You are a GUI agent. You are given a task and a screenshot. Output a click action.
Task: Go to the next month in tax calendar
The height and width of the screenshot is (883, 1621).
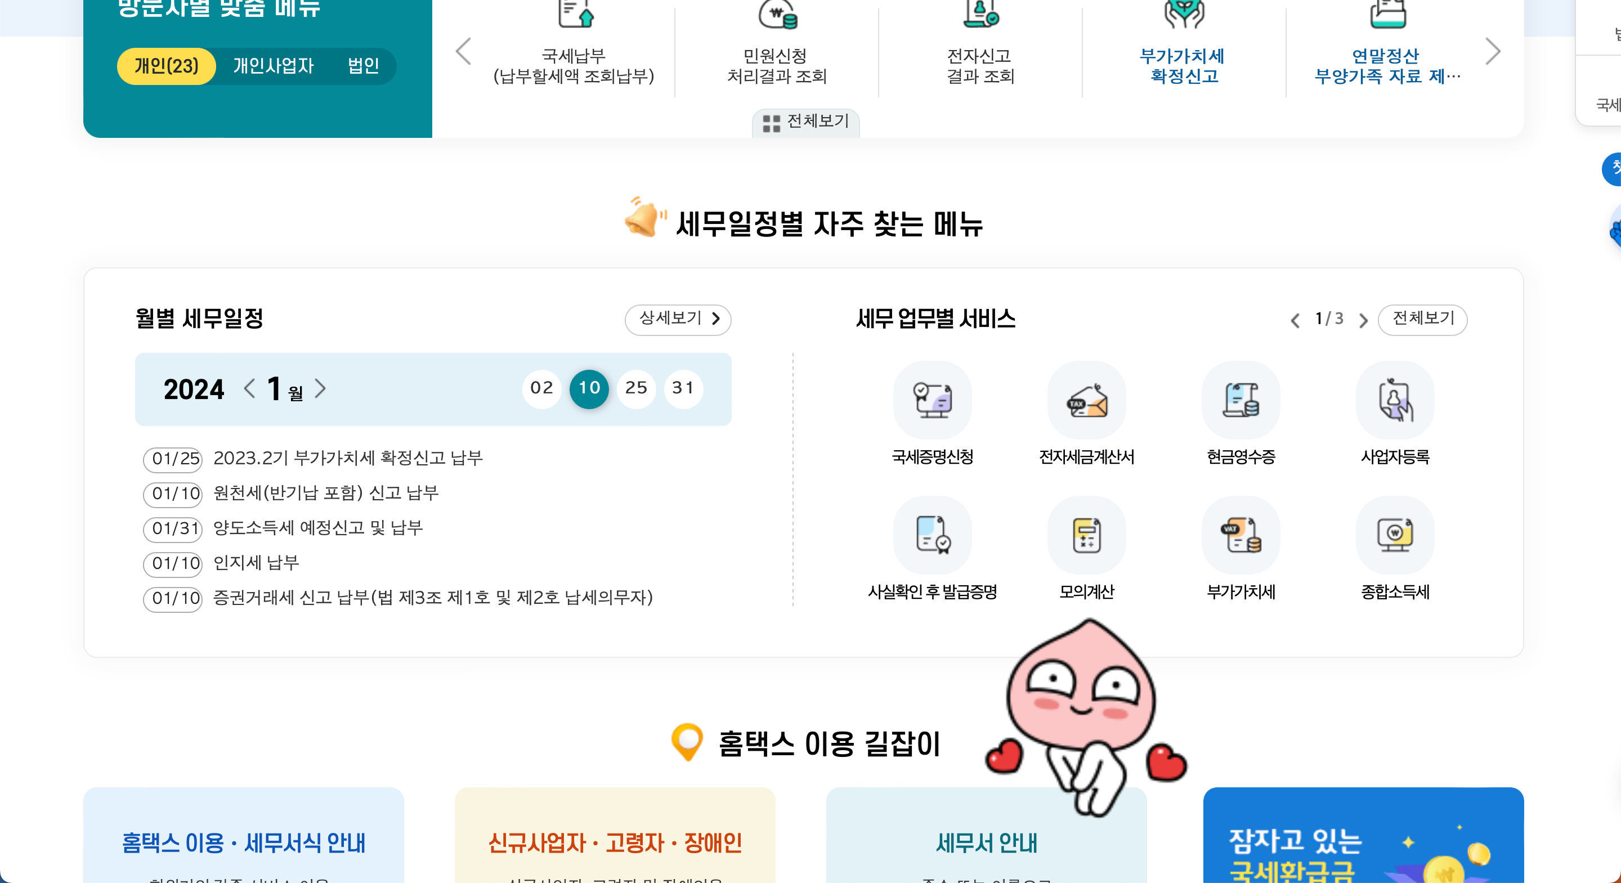[320, 388]
